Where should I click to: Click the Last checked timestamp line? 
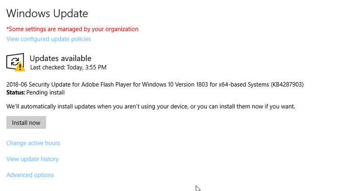coord(68,67)
